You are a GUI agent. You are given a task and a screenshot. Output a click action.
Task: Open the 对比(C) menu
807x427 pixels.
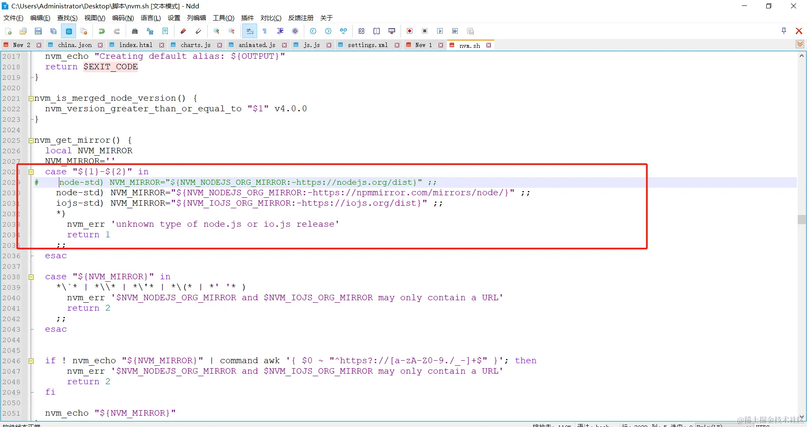[271, 18]
